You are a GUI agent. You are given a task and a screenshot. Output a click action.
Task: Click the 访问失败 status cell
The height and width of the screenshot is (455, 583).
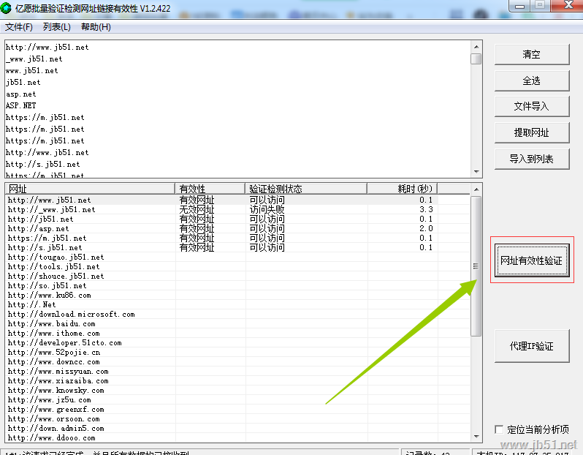(x=267, y=210)
